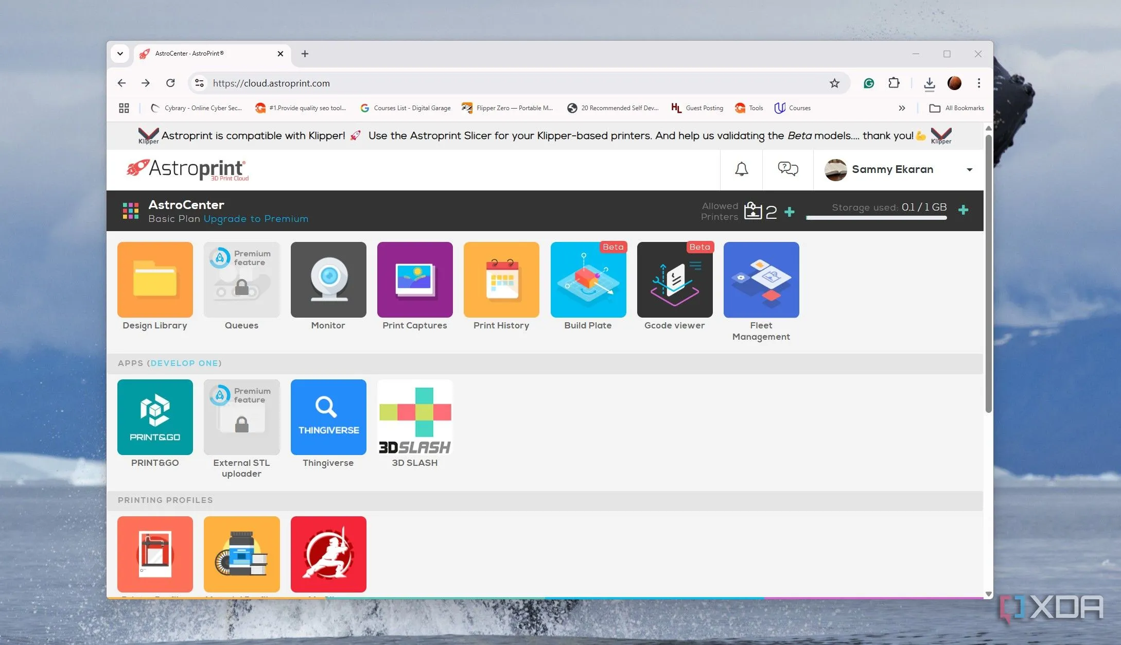
Task: Click the Upgrade to Premium link
Action: click(x=256, y=219)
